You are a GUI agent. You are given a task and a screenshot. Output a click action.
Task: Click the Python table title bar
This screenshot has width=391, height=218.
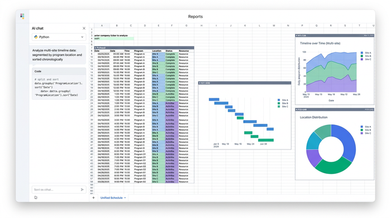144,47
